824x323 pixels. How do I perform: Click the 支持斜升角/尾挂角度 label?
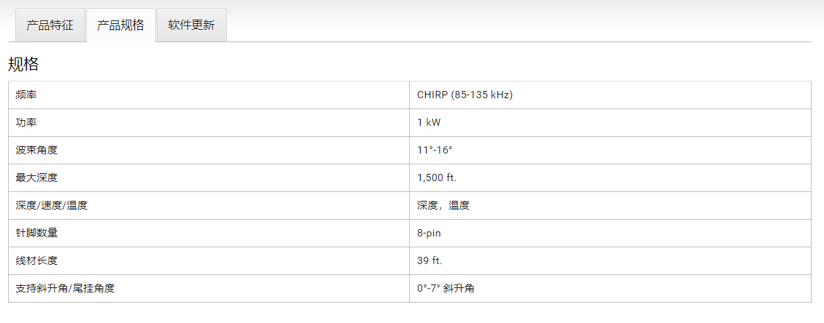click(65, 289)
